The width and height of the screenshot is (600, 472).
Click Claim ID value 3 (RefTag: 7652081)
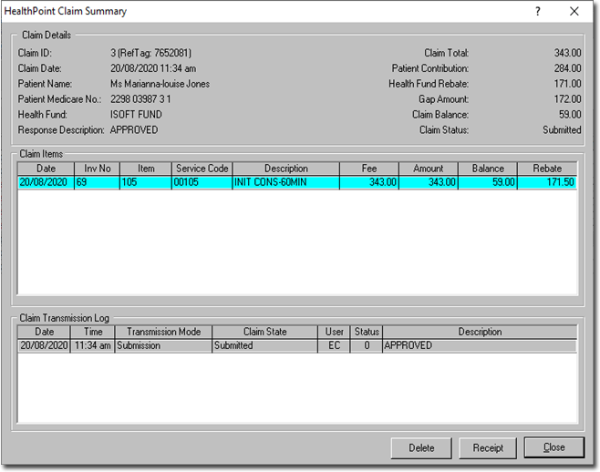(150, 53)
